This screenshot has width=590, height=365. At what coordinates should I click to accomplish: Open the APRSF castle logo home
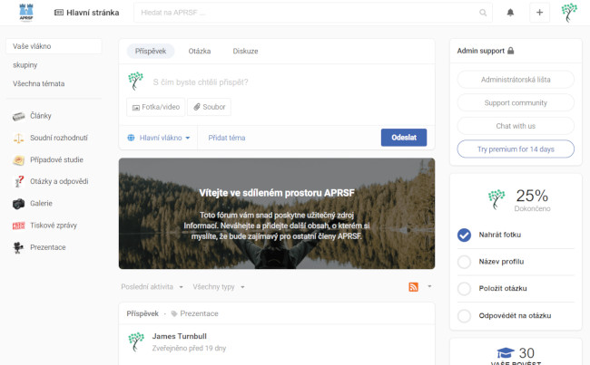tap(26, 13)
